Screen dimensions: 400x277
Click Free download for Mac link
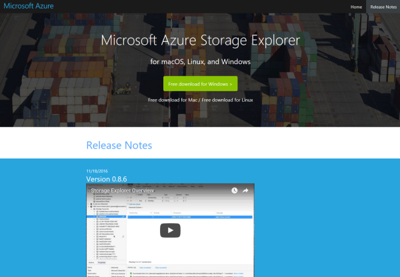coord(173,100)
